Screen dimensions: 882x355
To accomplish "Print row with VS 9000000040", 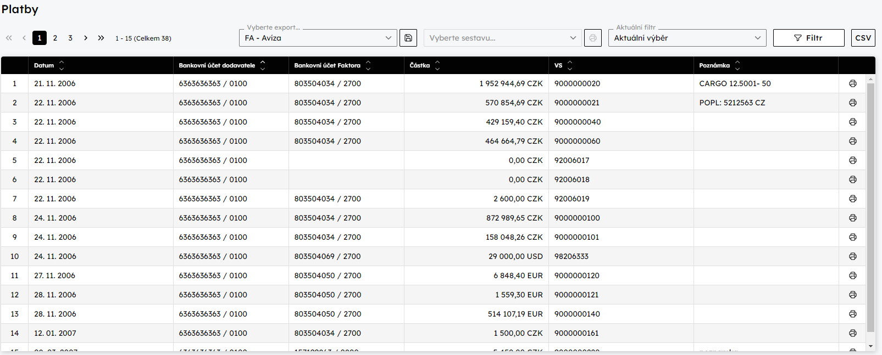I will point(852,122).
